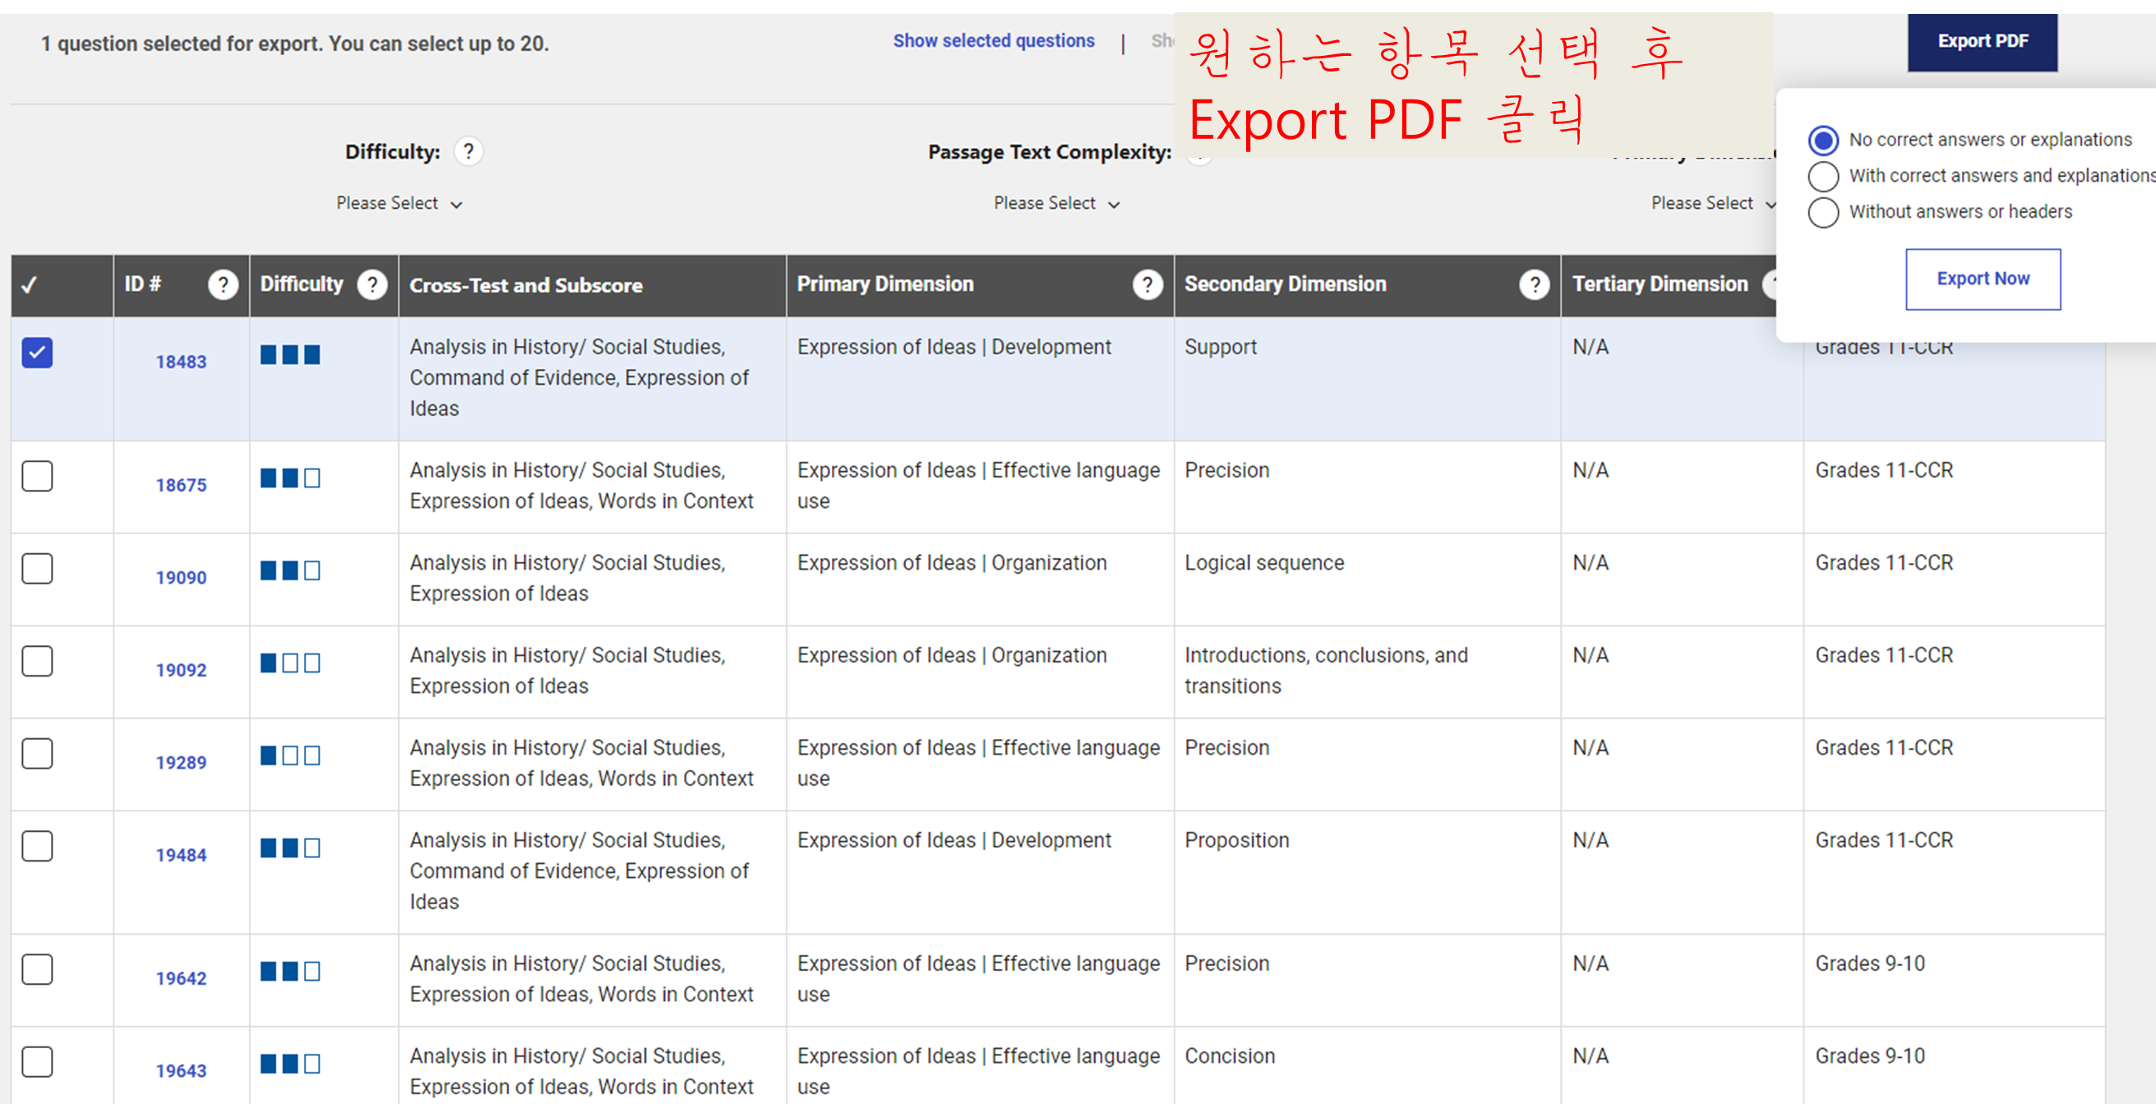Expand the Passage Text Complexity dropdown
The width and height of the screenshot is (2156, 1104).
click(x=1055, y=203)
